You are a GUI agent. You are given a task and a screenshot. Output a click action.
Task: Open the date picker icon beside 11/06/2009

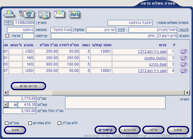[8, 23]
